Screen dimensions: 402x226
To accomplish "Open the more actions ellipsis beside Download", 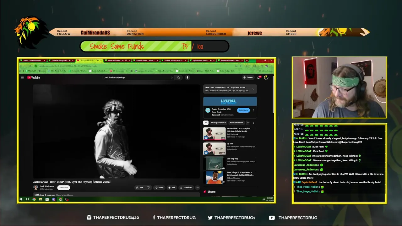I will pos(197,188).
